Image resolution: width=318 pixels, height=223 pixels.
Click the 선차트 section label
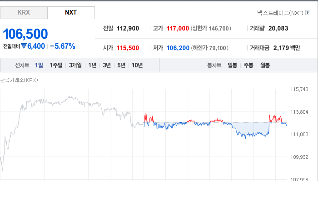[x=22, y=65]
